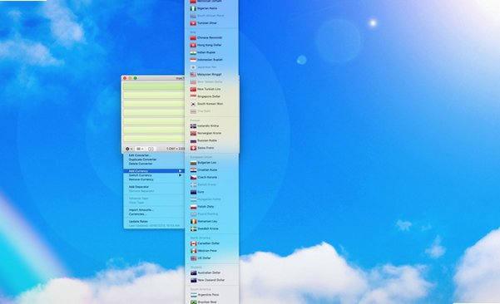Zoom converter window with green button

click(x=136, y=78)
